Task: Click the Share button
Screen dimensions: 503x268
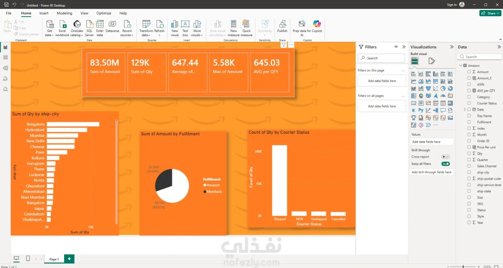Action: point(490,13)
